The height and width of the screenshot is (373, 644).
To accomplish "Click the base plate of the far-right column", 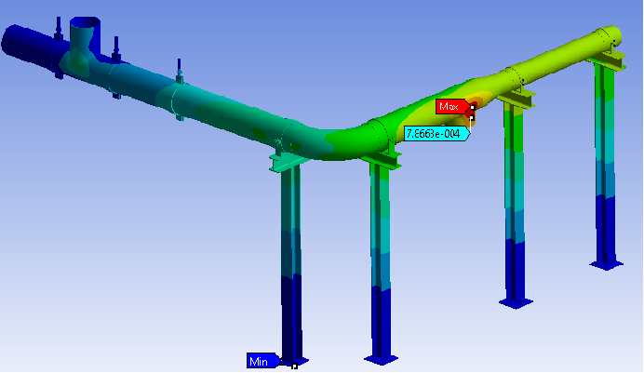I will pos(607,264).
